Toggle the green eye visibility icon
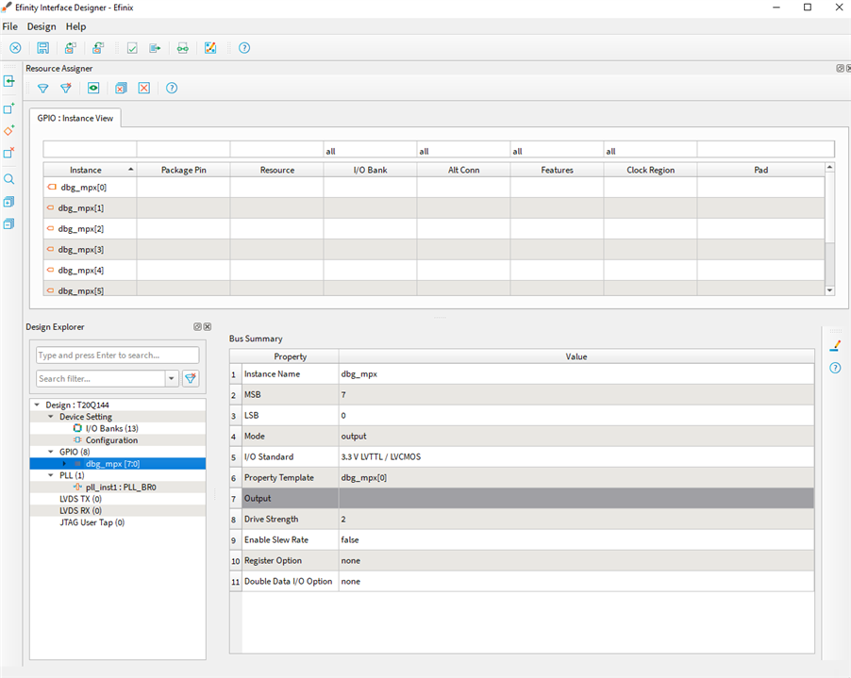 [93, 88]
